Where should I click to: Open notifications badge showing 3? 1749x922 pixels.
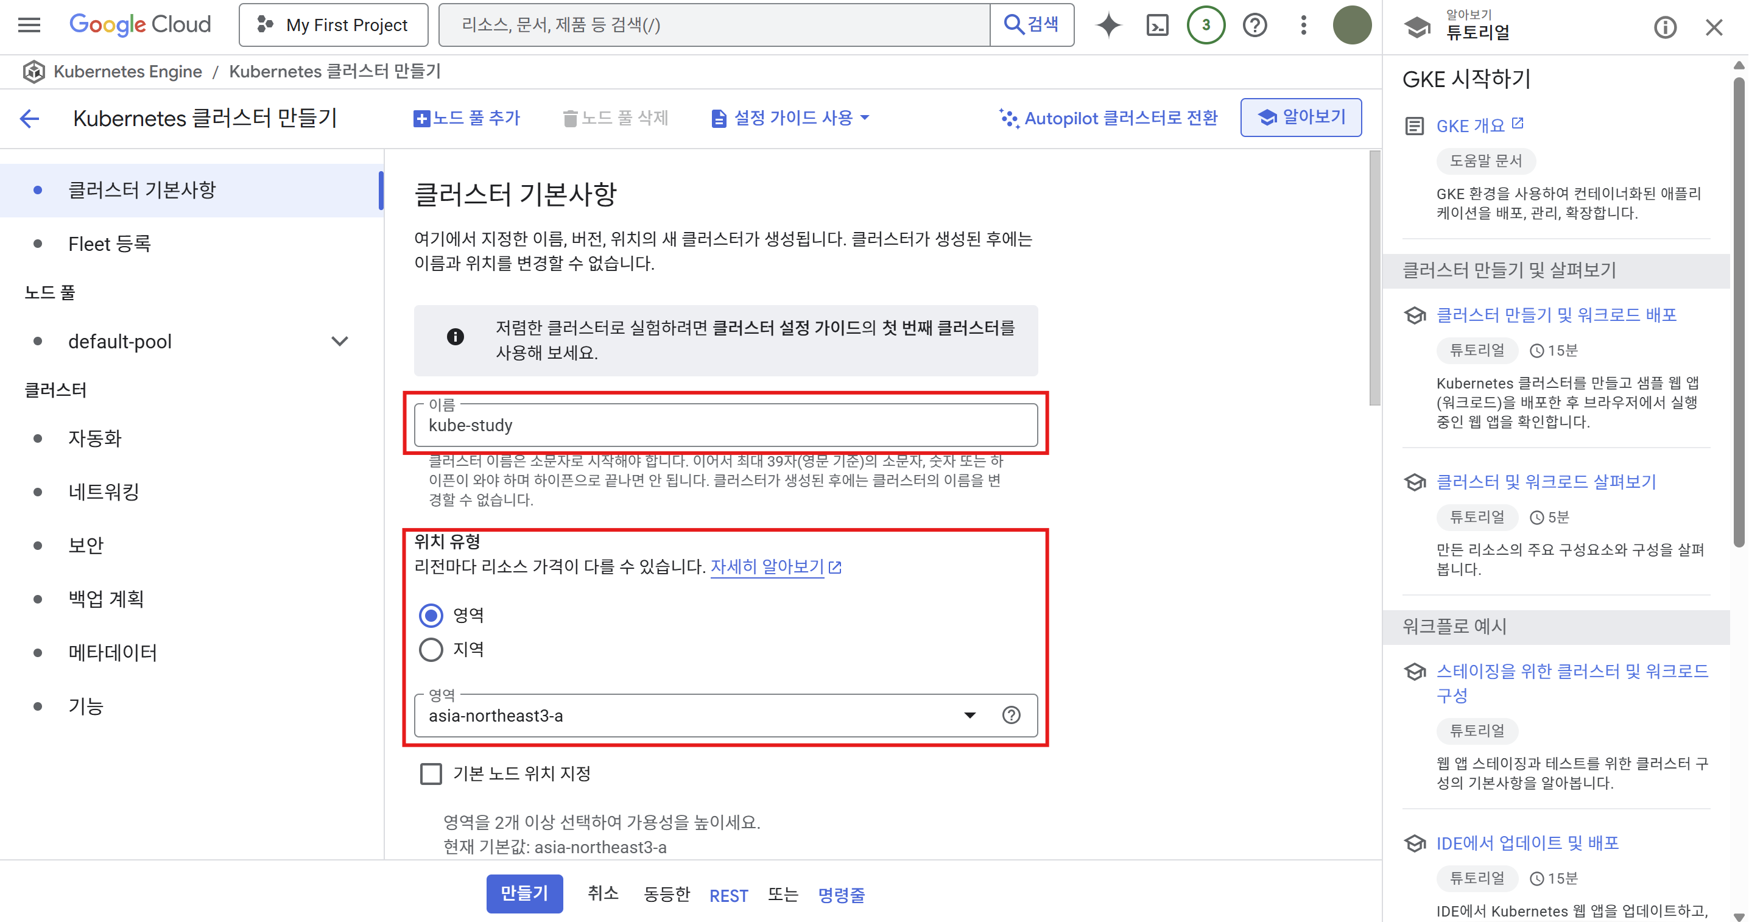(1206, 25)
